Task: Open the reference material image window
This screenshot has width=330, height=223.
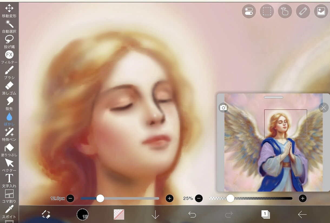Action: click(x=321, y=11)
